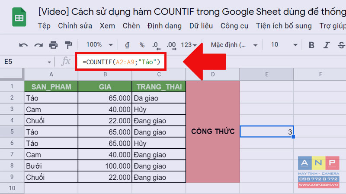
Task: Click the Bưởi cell
Action: coord(51,166)
